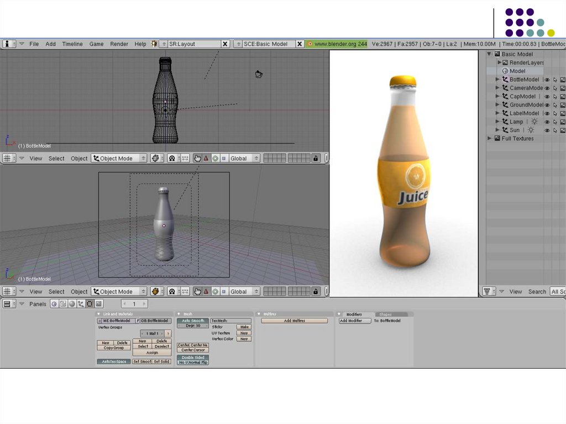The width and height of the screenshot is (566, 424).
Task: Toggle visibility of the Sun lamp
Action: coord(547,130)
